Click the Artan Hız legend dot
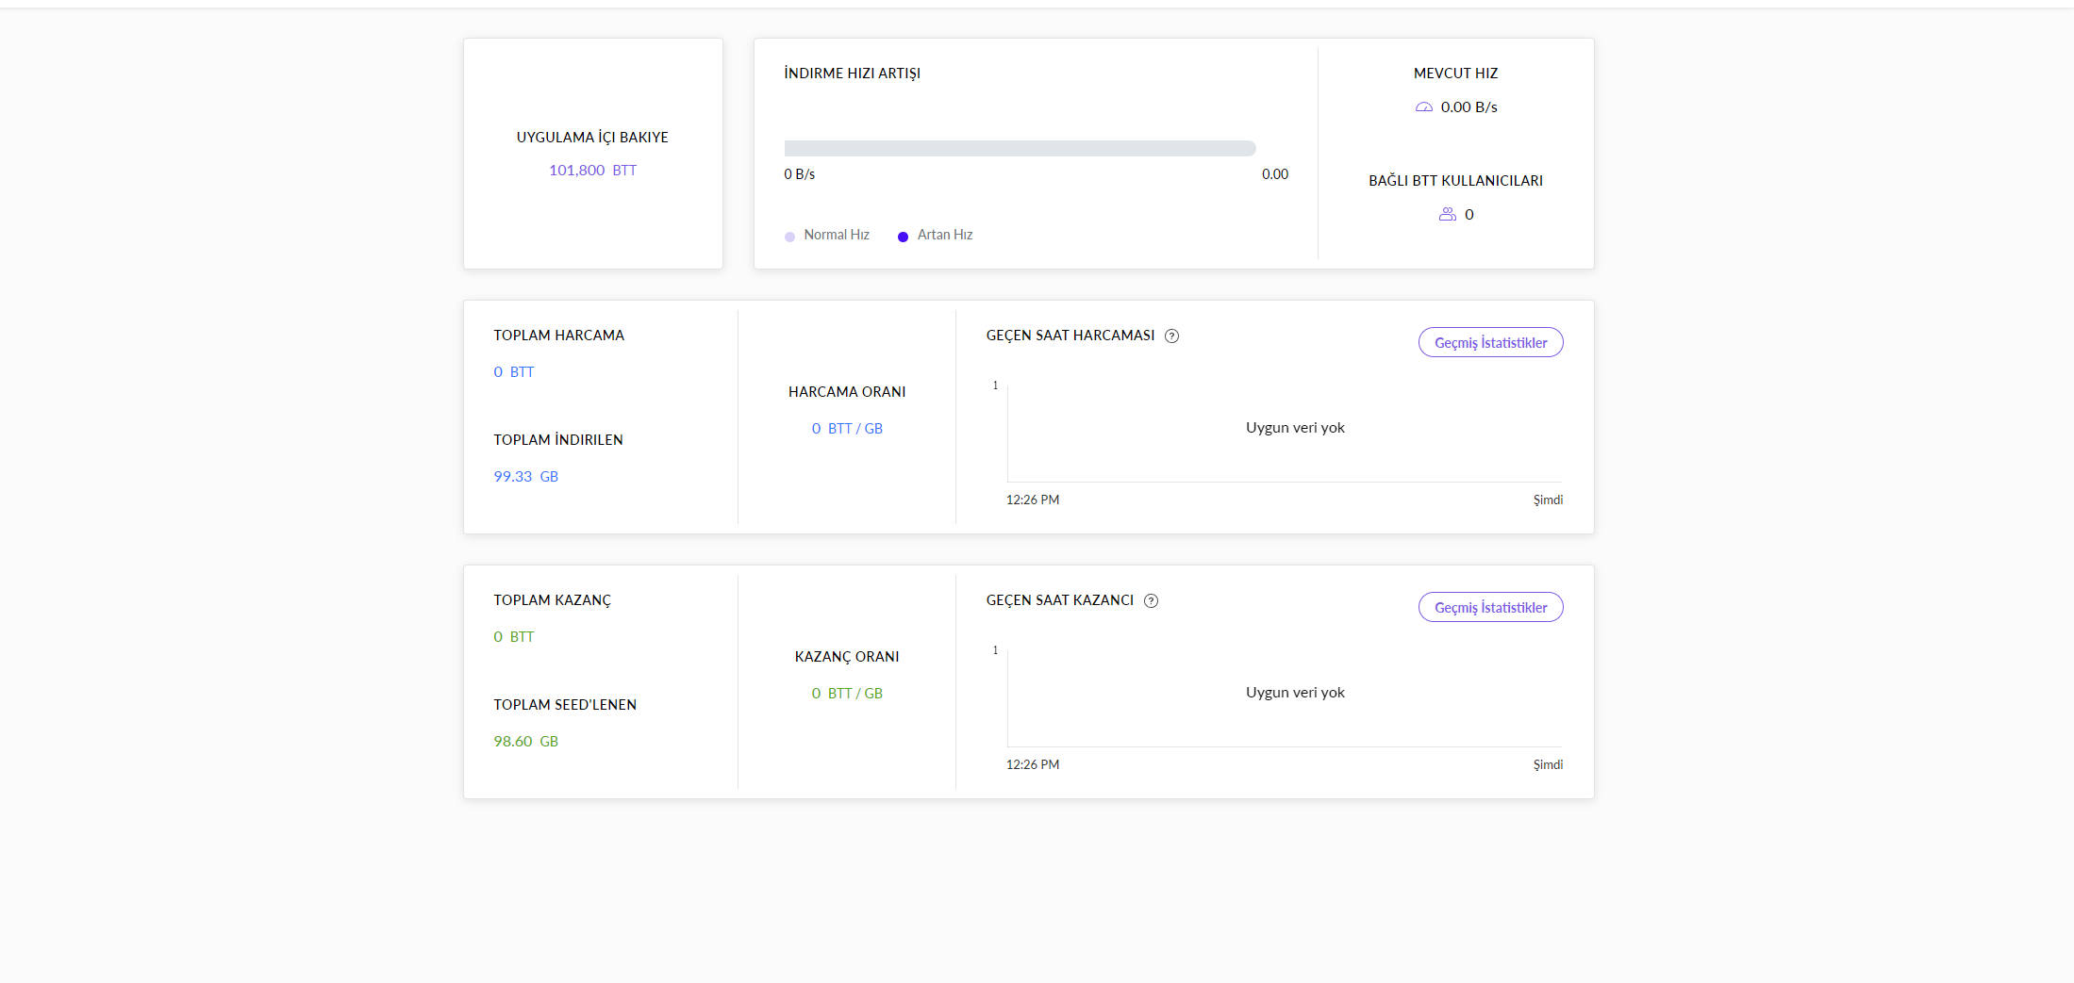 [x=903, y=237]
